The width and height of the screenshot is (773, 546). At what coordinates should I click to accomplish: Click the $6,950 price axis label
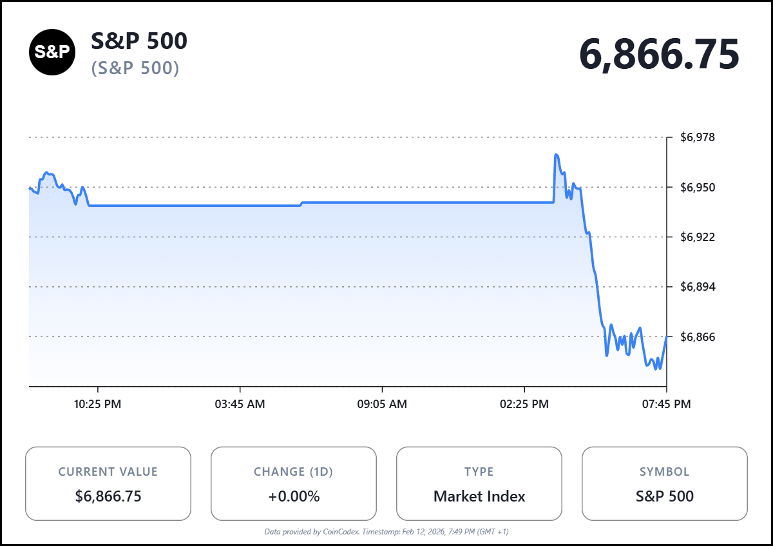(698, 188)
